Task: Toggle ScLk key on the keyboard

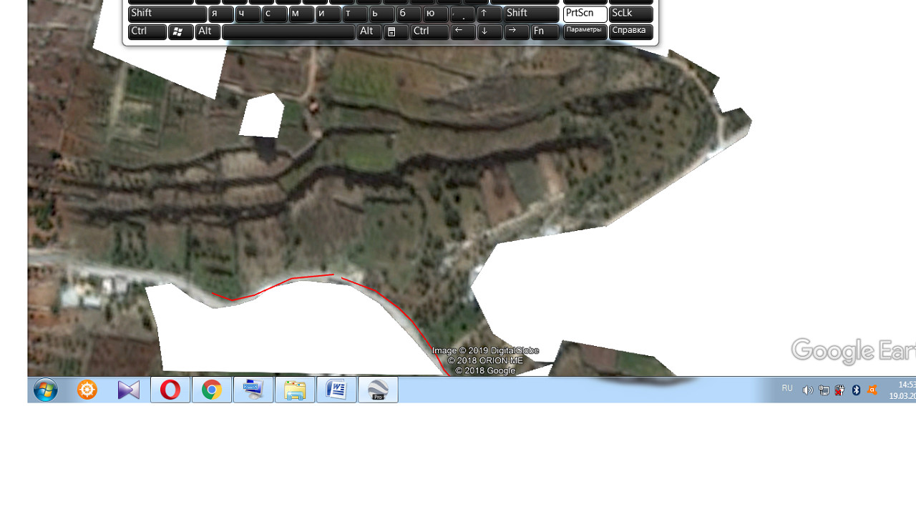Action: 630,14
